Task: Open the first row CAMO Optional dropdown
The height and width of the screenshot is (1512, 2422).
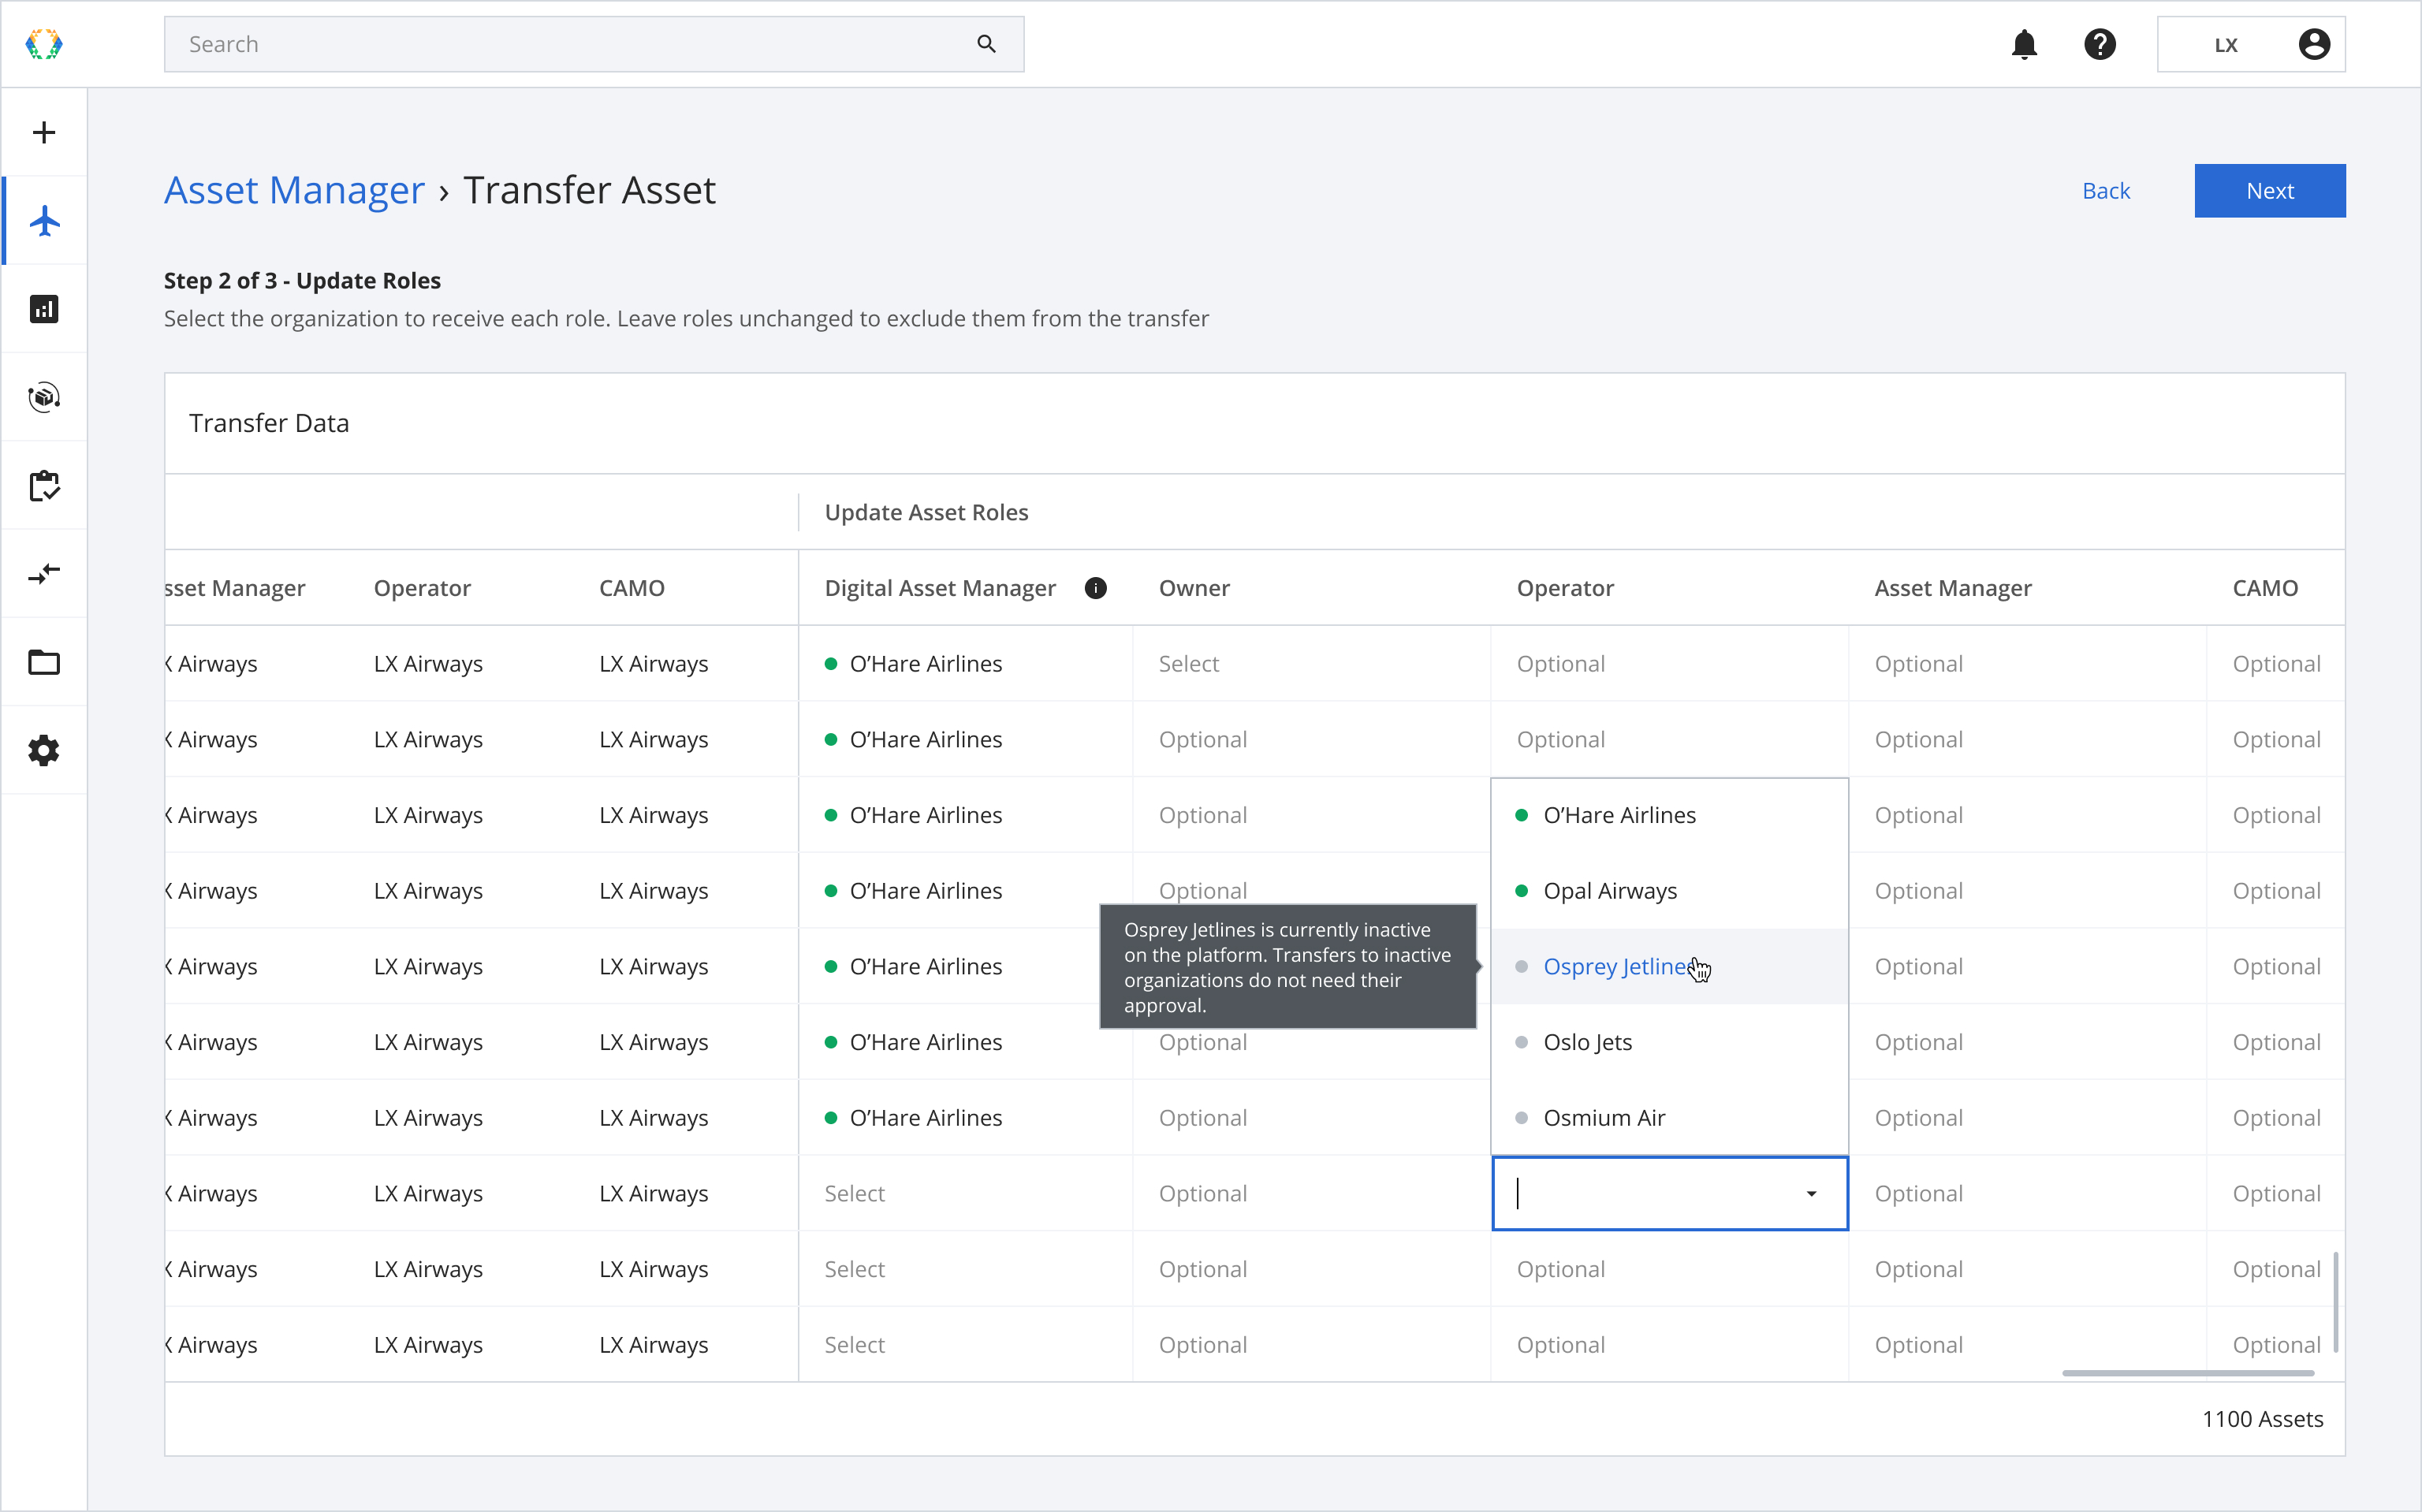Action: click(x=2276, y=664)
